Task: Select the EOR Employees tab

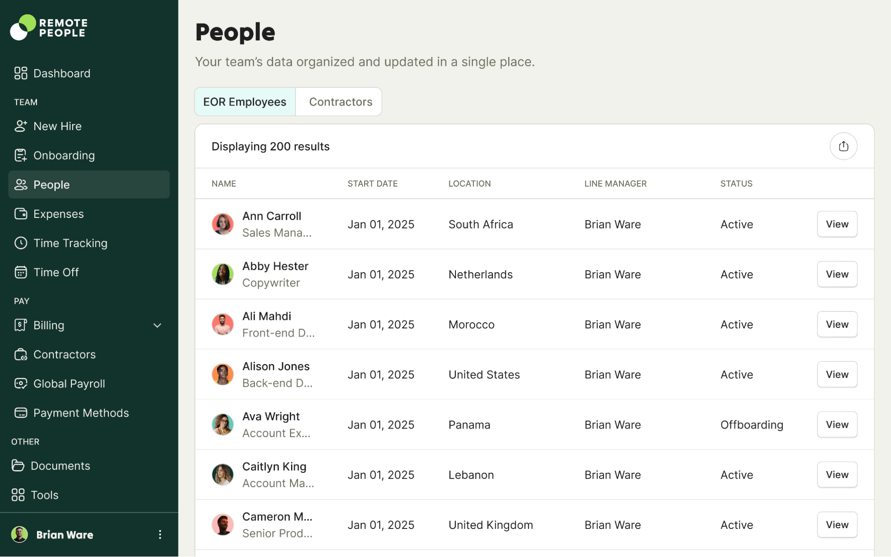Action: (244, 102)
